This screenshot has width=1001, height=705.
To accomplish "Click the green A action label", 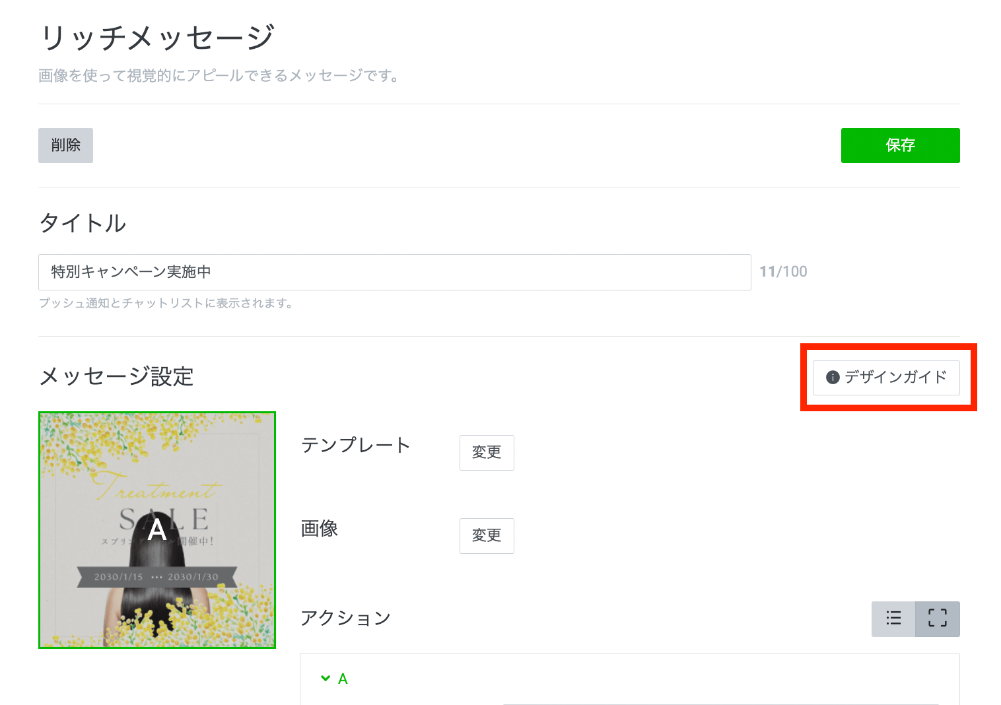I will pos(343,679).
